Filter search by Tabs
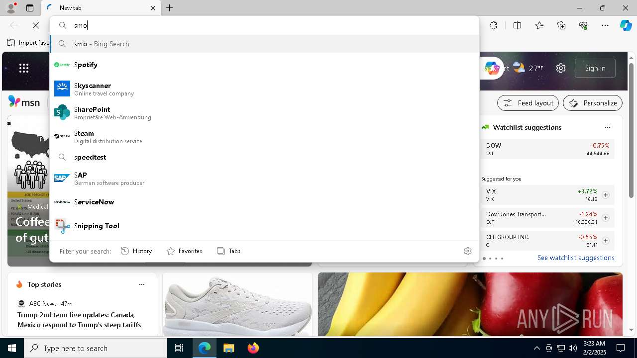 (228, 251)
